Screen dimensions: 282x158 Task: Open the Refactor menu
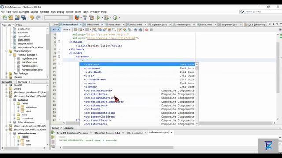tap(45, 12)
